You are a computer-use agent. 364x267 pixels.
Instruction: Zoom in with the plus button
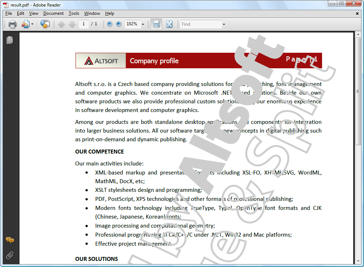(x=119, y=24)
